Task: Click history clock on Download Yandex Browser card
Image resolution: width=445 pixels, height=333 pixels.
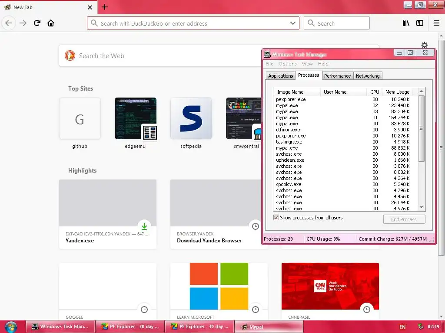Action: pos(256,226)
